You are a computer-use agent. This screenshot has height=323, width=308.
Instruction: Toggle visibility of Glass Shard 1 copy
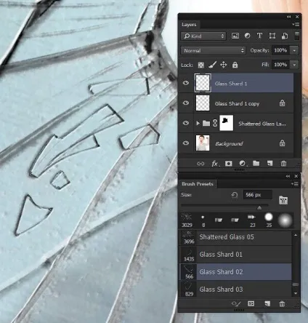tap(186, 103)
